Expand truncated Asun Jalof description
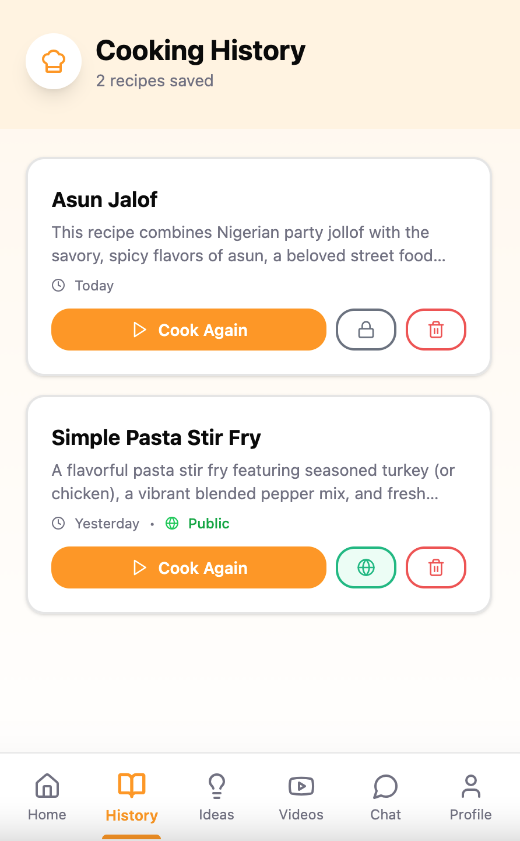520x841 pixels. click(x=249, y=244)
